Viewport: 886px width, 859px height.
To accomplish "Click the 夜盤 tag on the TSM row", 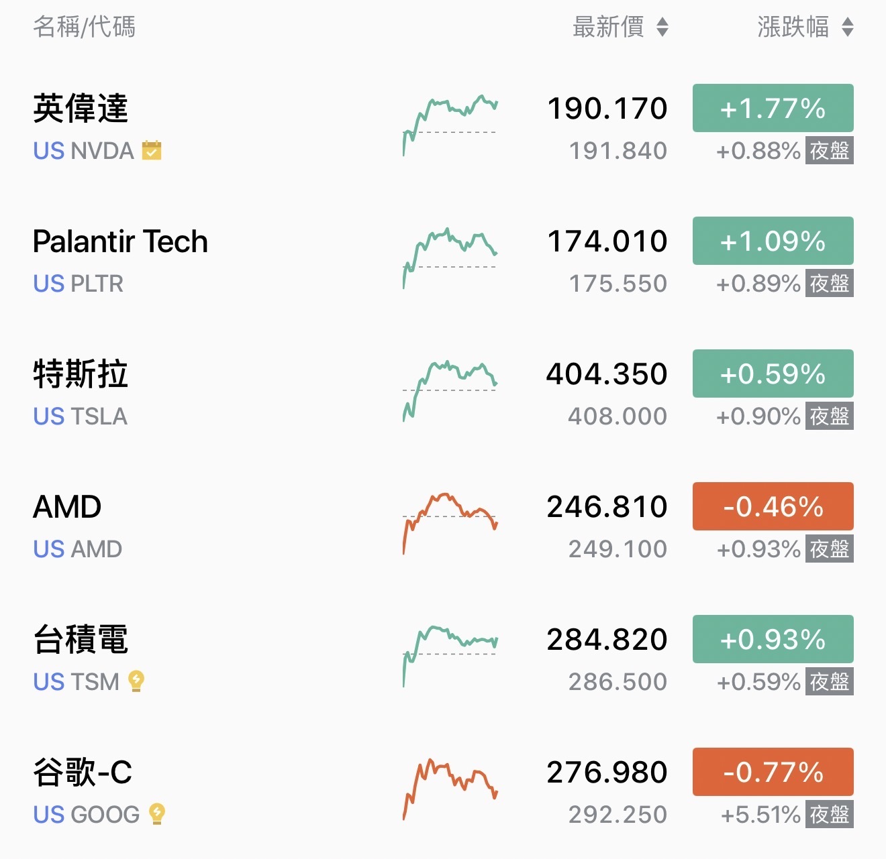I will coord(830,681).
